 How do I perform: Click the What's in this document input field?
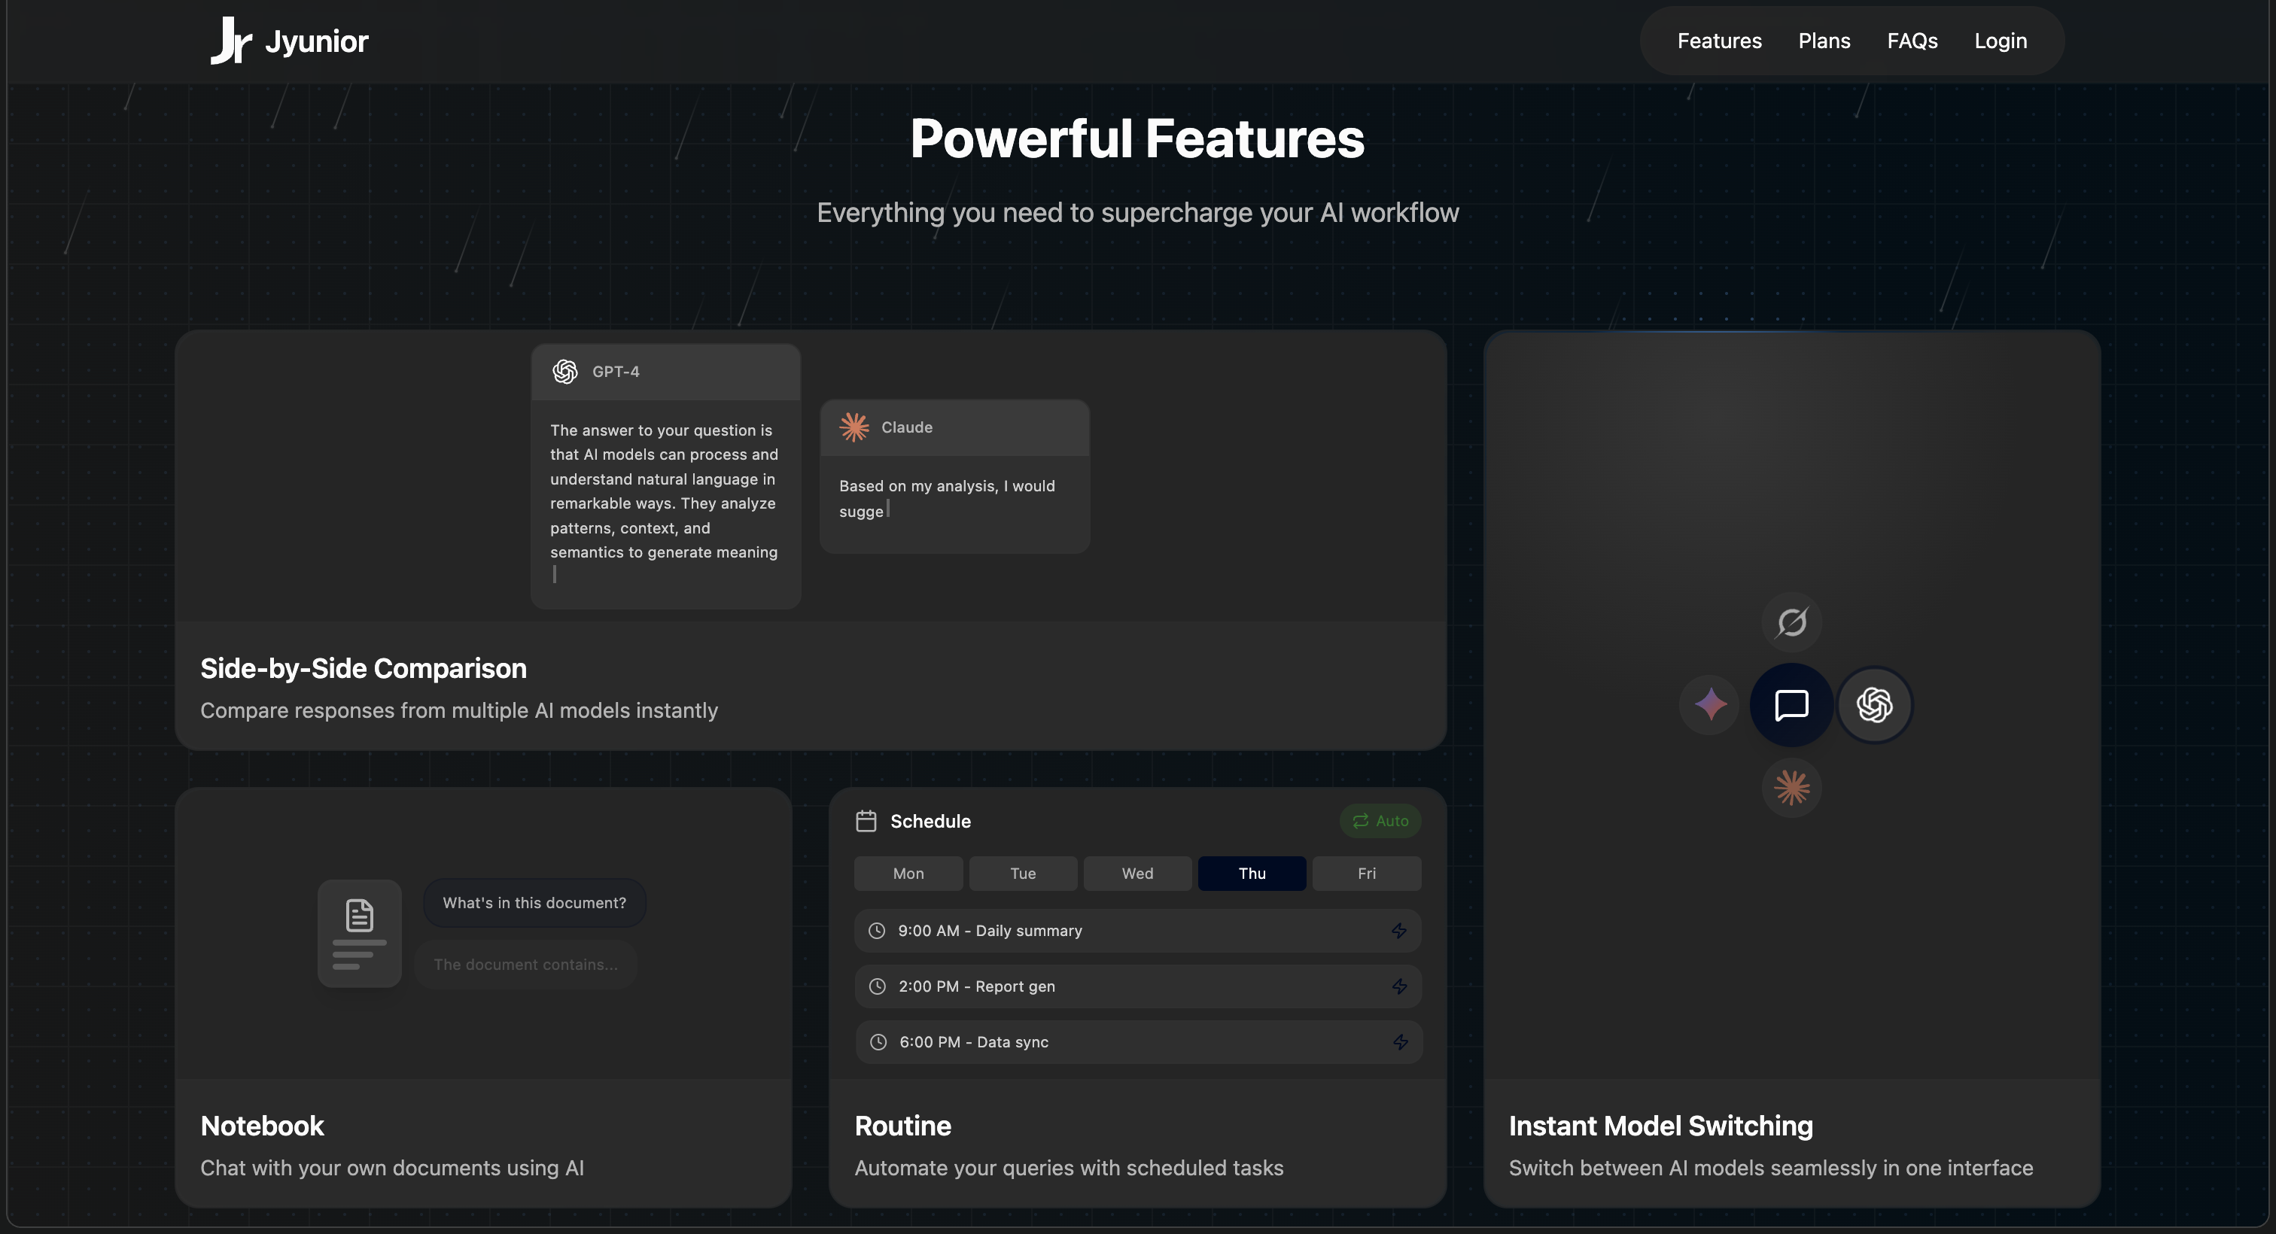[534, 902]
